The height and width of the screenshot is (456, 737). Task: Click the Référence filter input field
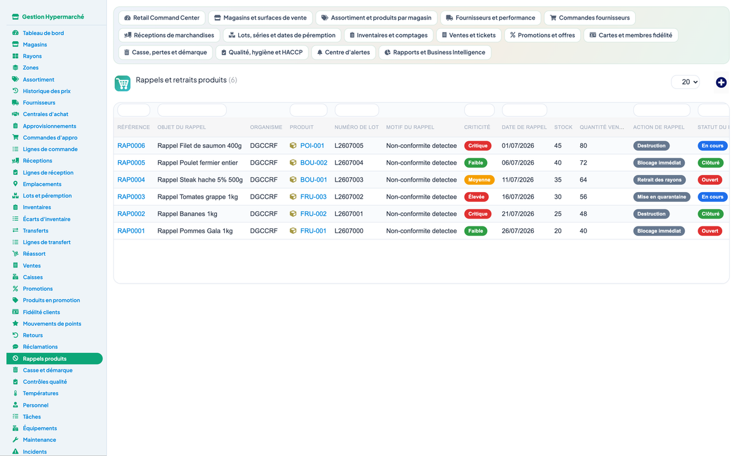(134, 110)
